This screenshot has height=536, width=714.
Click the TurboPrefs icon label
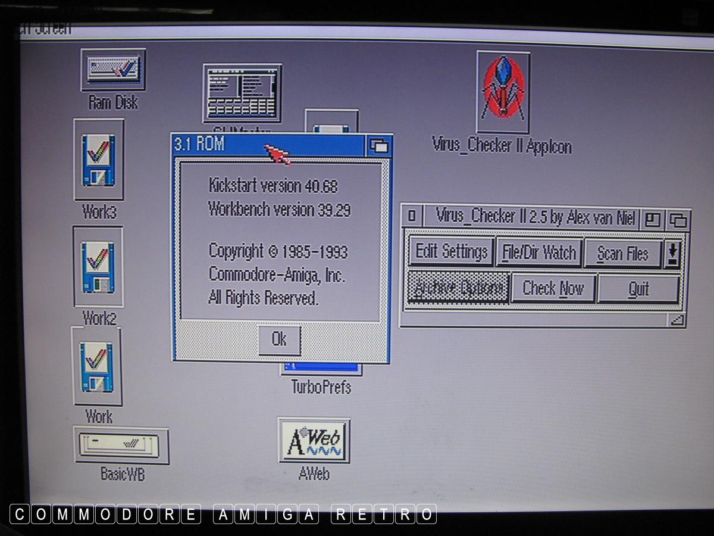[321, 388]
